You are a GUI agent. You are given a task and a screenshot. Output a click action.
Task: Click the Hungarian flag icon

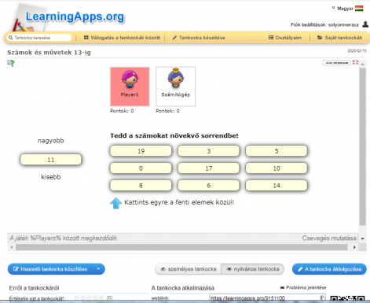click(359, 9)
